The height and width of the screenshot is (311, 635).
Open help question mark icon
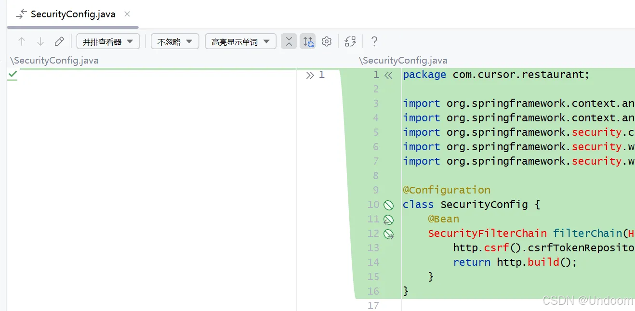pyautogui.click(x=374, y=42)
